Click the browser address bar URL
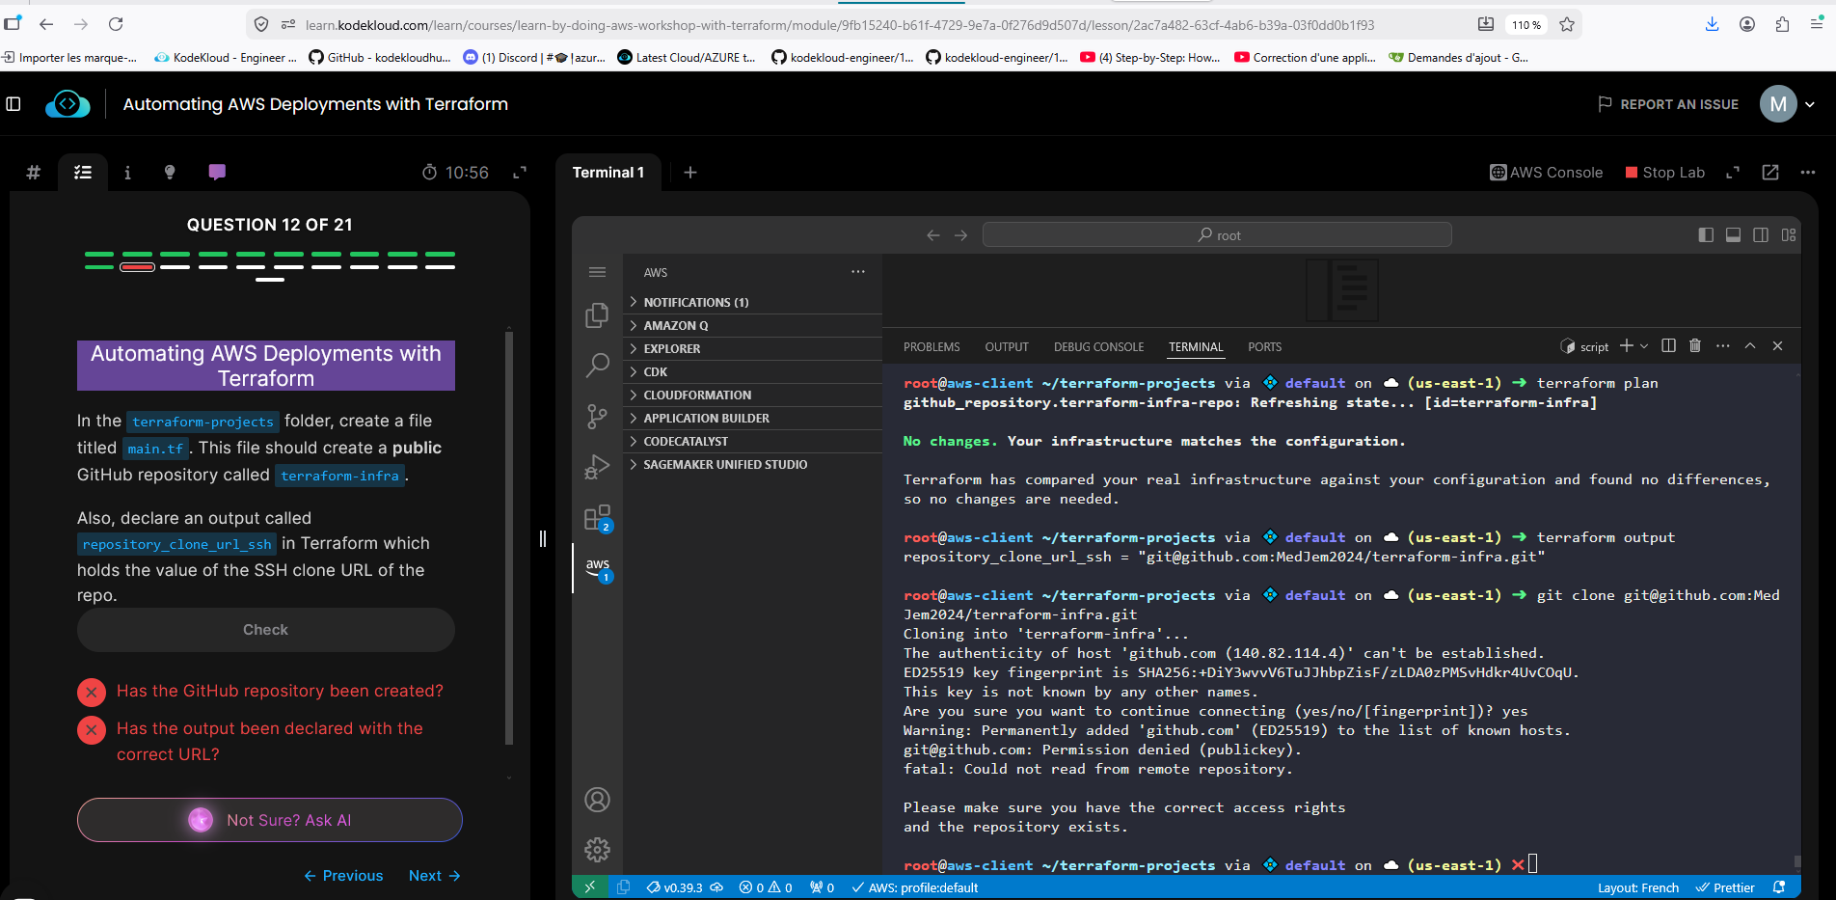Image resolution: width=1836 pixels, height=900 pixels. click(x=839, y=25)
